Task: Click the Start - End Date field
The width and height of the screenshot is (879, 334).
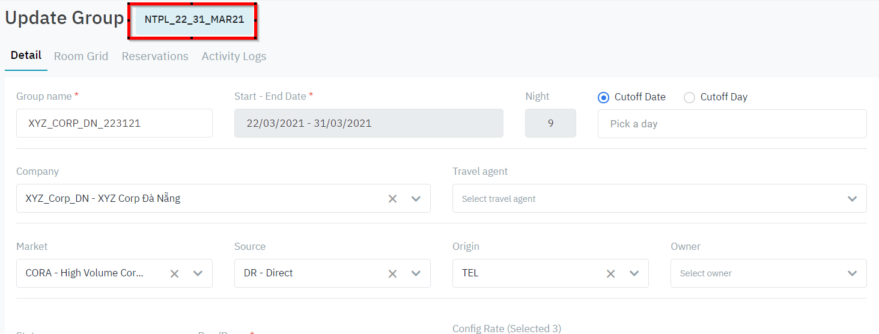Action: (x=368, y=124)
